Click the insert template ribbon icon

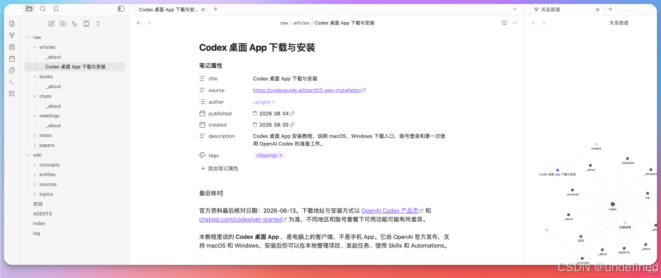click(12, 70)
